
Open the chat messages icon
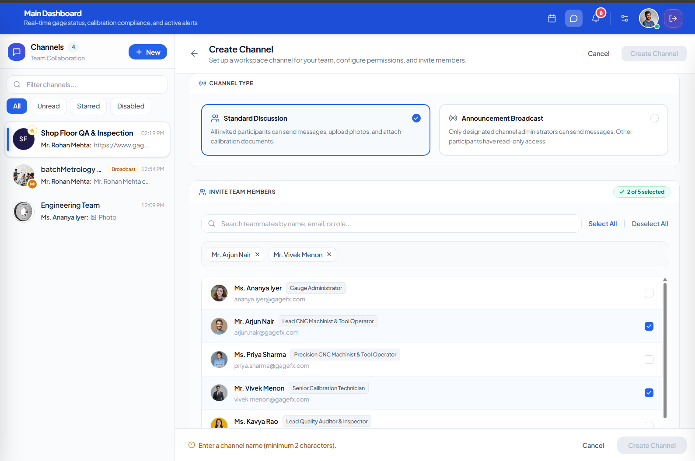click(574, 18)
